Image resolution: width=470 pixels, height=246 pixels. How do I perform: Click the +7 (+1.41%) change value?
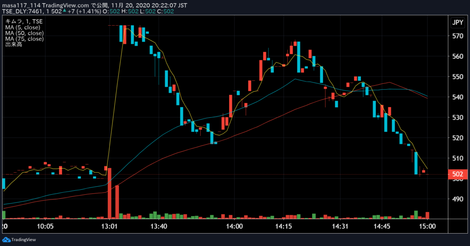(84, 11)
